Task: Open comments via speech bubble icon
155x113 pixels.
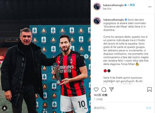Action: point(104,89)
